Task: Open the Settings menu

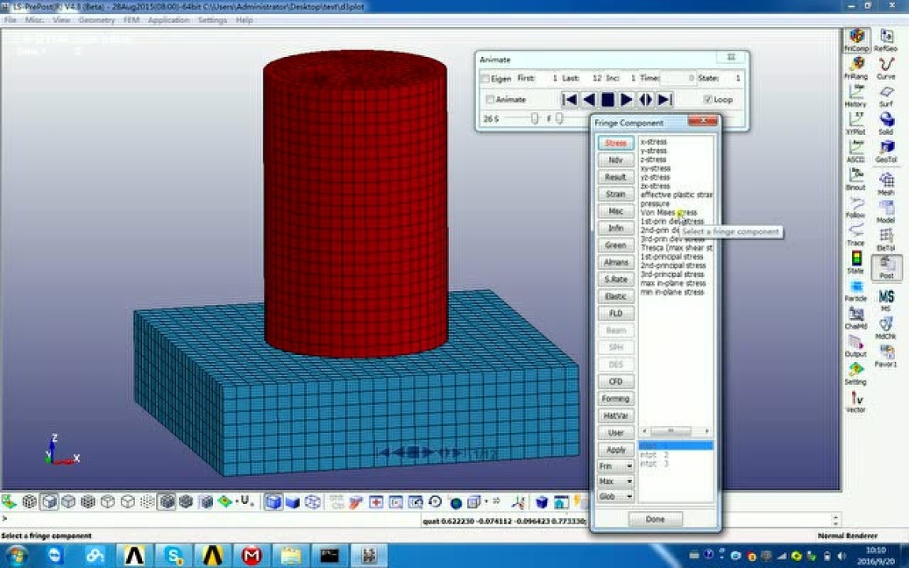Action: [x=212, y=20]
